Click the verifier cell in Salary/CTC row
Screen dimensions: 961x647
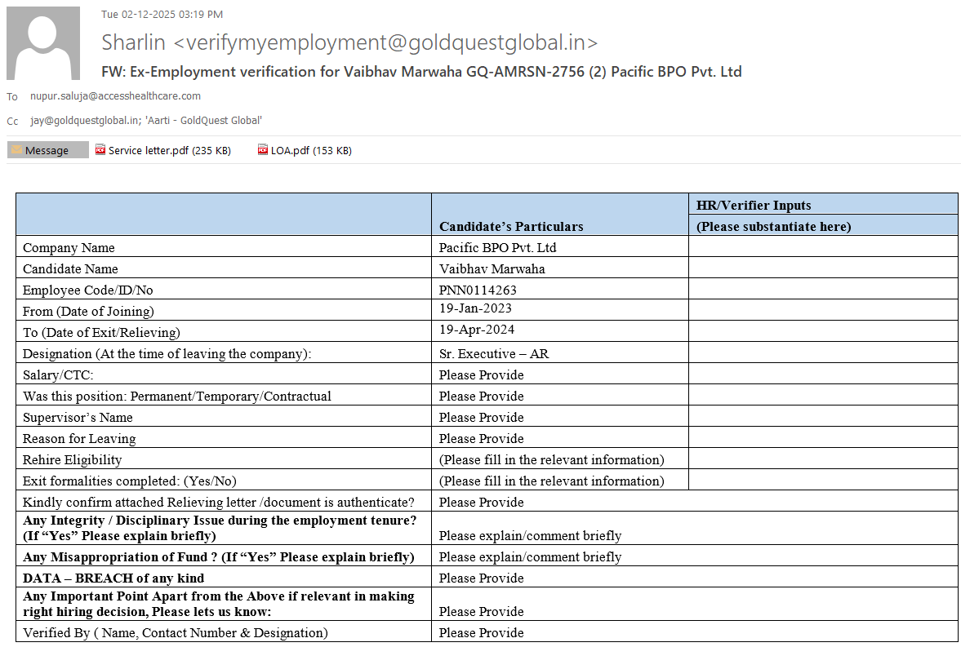pos(822,374)
